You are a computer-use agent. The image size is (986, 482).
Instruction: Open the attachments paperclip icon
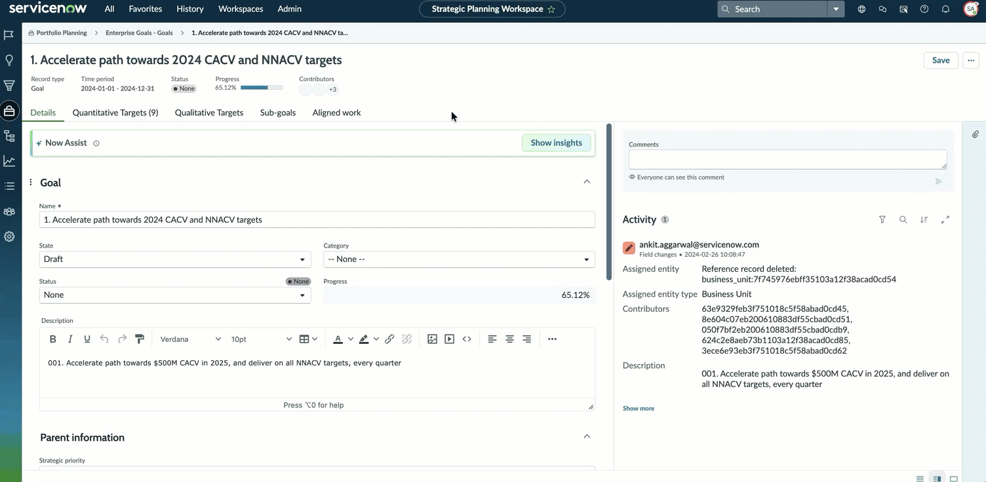(976, 134)
